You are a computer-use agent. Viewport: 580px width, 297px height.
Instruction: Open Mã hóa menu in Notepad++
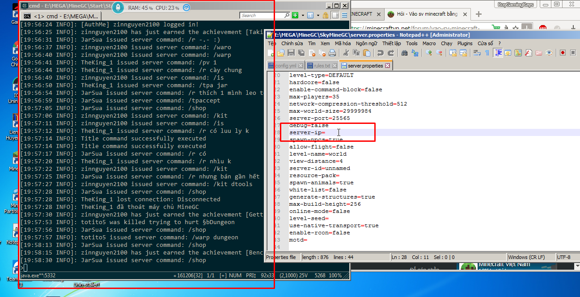(x=343, y=43)
